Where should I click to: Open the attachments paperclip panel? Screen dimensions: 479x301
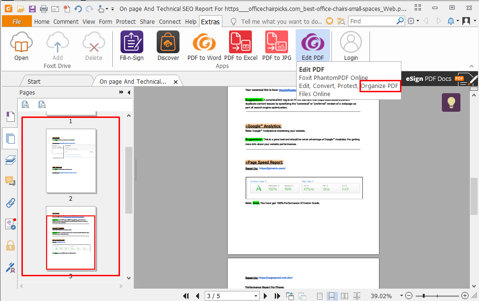[x=10, y=203]
